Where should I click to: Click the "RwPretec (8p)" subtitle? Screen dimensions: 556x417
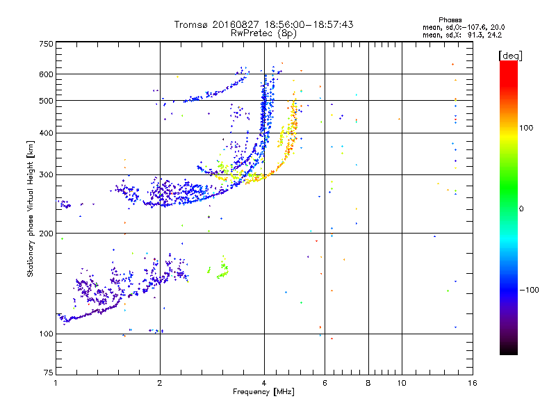coord(263,33)
